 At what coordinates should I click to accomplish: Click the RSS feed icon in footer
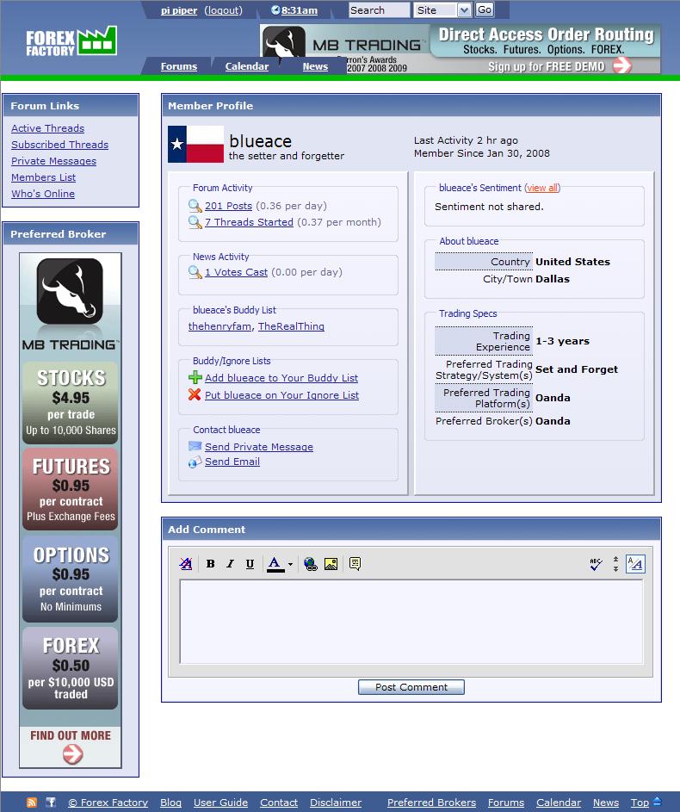pyautogui.click(x=32, y=803)
